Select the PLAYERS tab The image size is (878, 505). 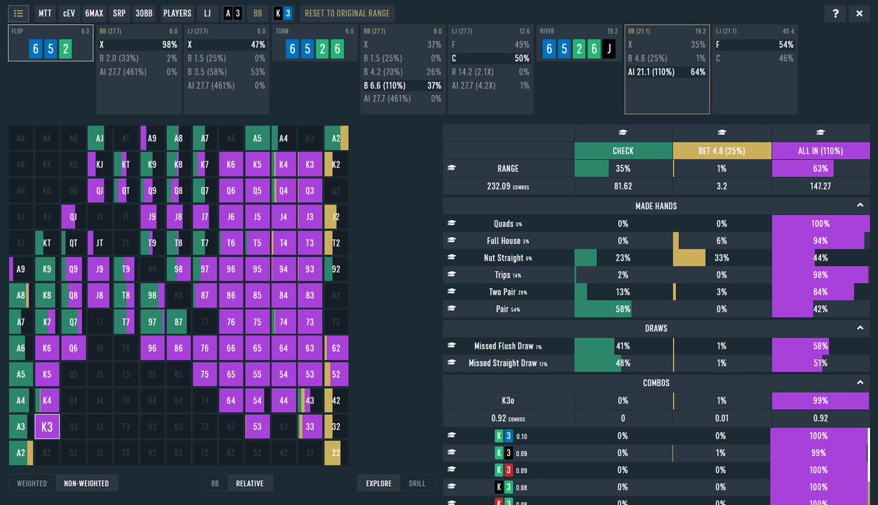[177, 13]
